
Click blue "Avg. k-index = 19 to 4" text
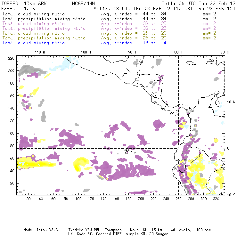pos(134,43)
